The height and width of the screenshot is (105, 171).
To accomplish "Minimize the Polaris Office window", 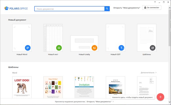I will [x=159, y=2].
